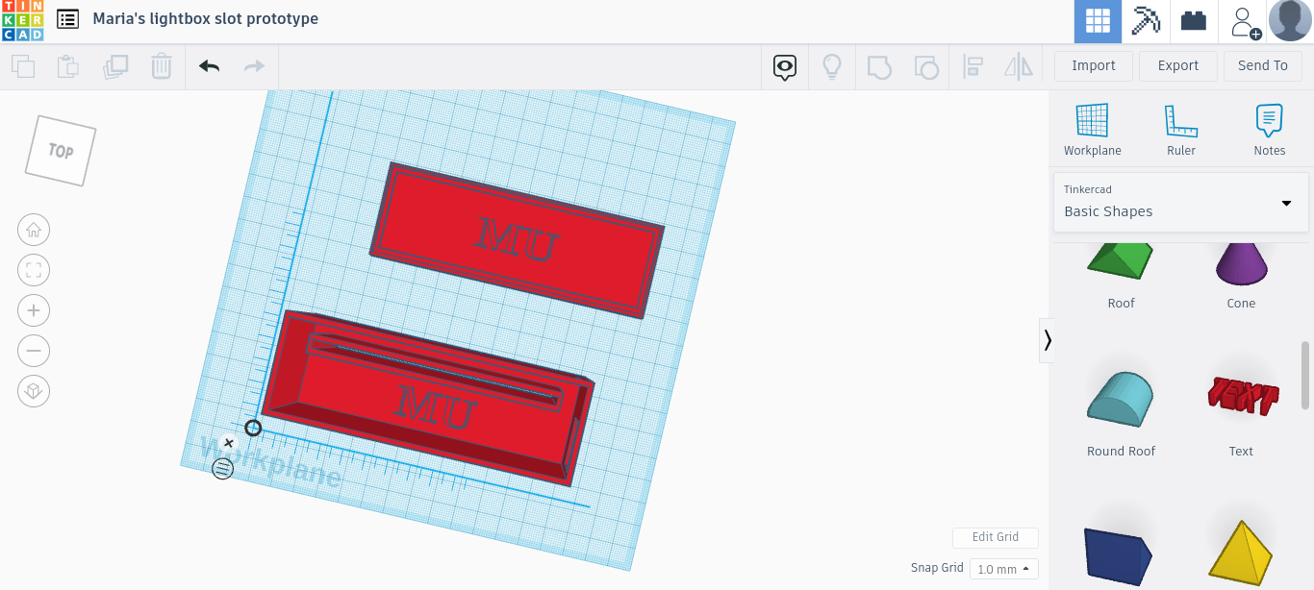The image size is (1314, 590).
Task: Open the Basic Shapes category dropdown
Action: pyautogui.click(x=1181, y=202)
